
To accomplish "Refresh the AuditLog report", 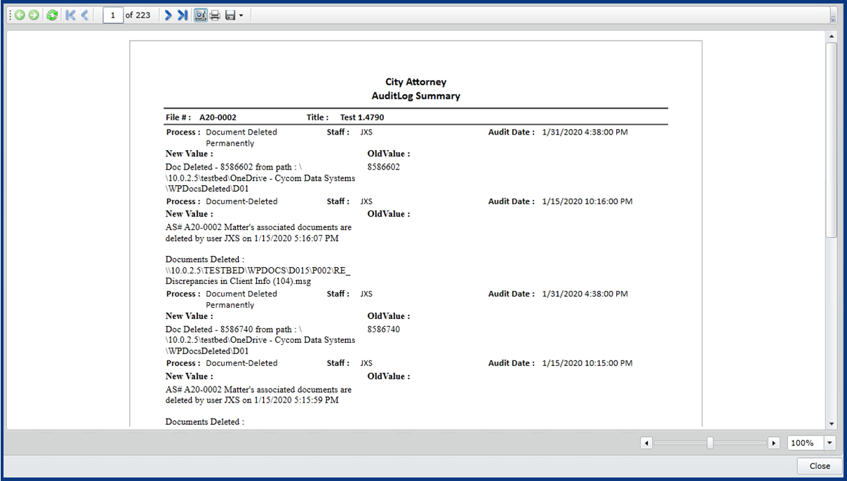I will pos(51,15).
